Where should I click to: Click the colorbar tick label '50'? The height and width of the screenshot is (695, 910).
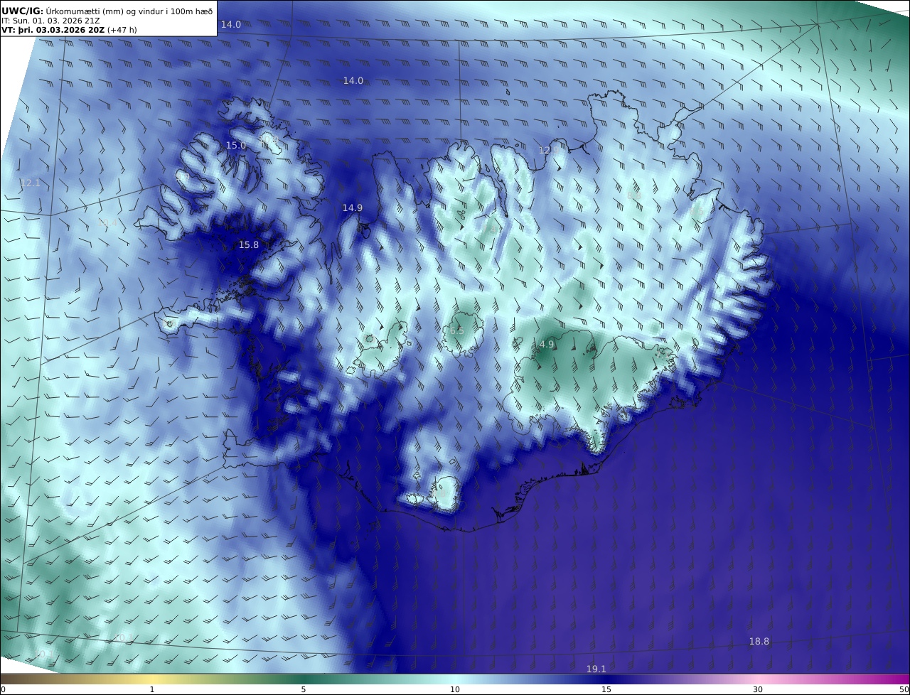pos(904,689)
